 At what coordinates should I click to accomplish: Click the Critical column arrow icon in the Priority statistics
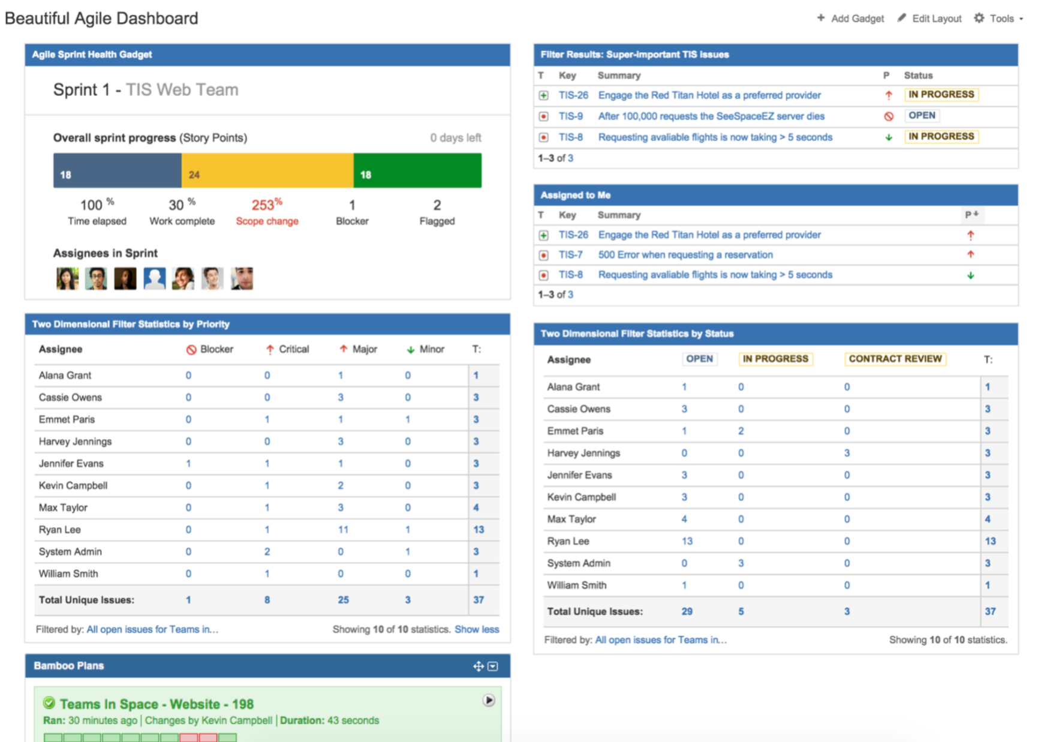[270, 350]
